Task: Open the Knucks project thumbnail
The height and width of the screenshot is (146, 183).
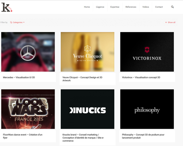Action: point(88,109)
